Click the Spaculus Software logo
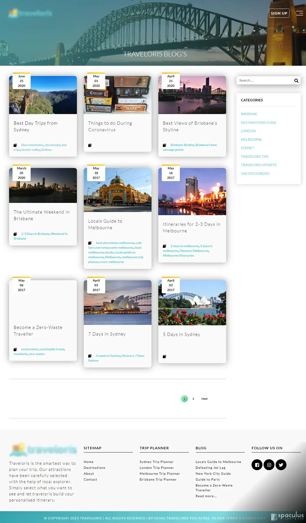306x523 pixels. 287,517
